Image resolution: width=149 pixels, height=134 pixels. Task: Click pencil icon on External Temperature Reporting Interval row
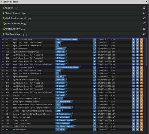pos(133,114)
